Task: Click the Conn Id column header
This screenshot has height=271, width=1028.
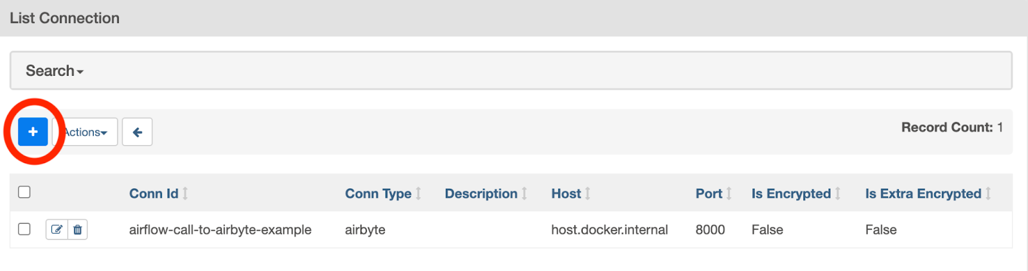Action: click(x=154, y=193)
